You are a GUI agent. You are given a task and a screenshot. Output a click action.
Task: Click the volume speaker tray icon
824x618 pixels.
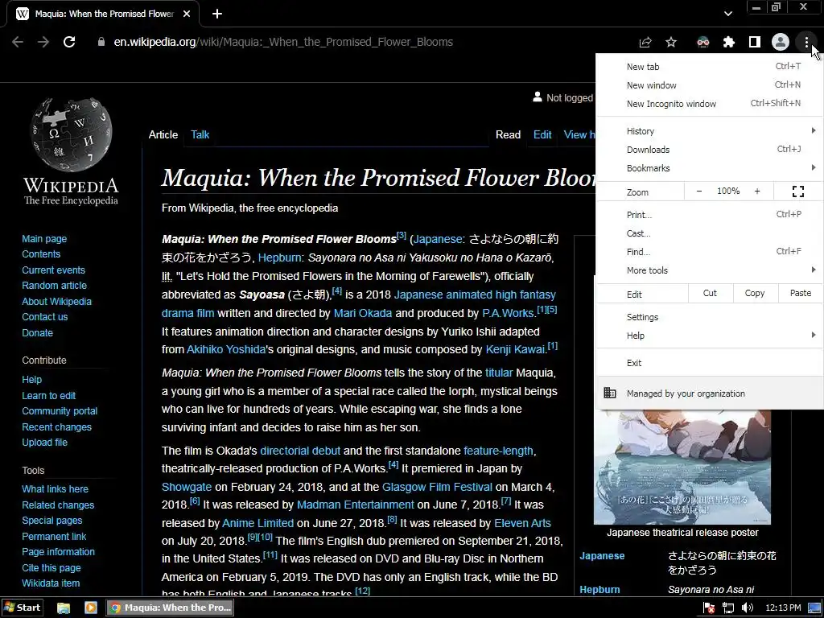pos(748,608)
